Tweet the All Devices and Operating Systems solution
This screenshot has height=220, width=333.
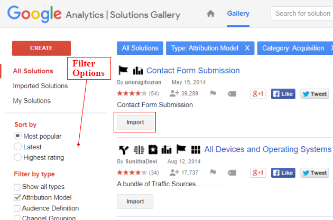tap(314, 173)
